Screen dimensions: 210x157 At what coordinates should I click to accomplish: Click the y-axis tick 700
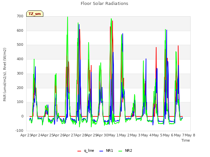click(x=20, y=16)
